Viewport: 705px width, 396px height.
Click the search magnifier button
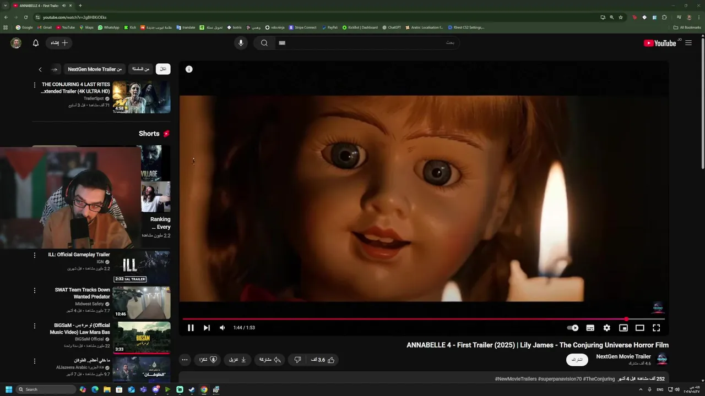tap(264, 43)
